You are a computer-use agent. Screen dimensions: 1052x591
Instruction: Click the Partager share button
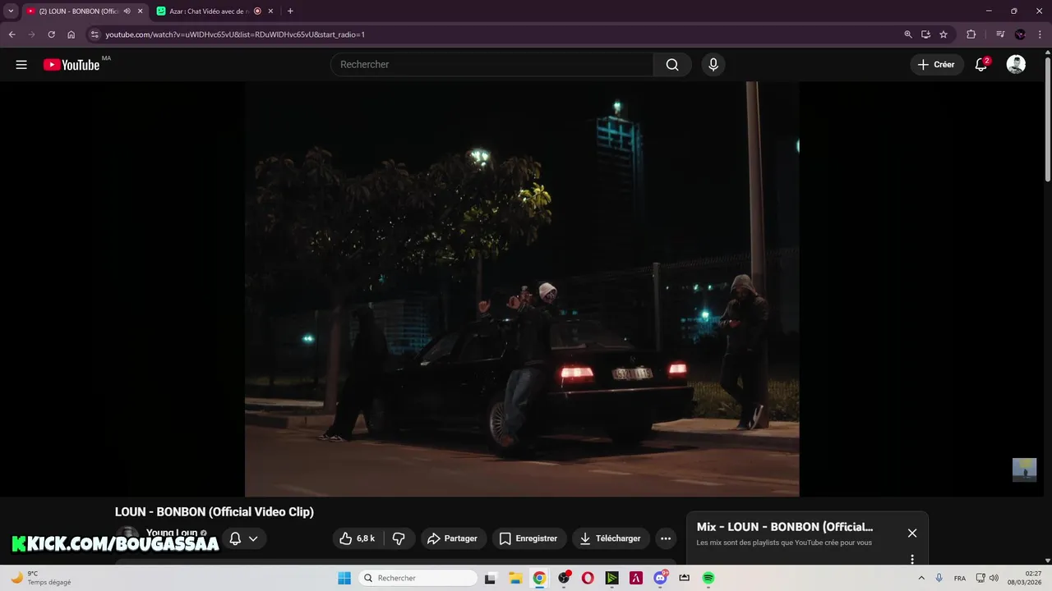[454, 538]
